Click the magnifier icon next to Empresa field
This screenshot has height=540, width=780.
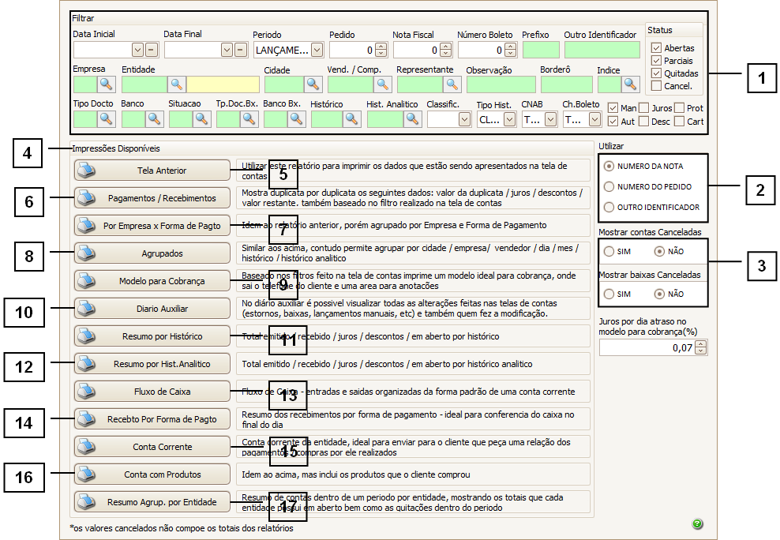107,84
